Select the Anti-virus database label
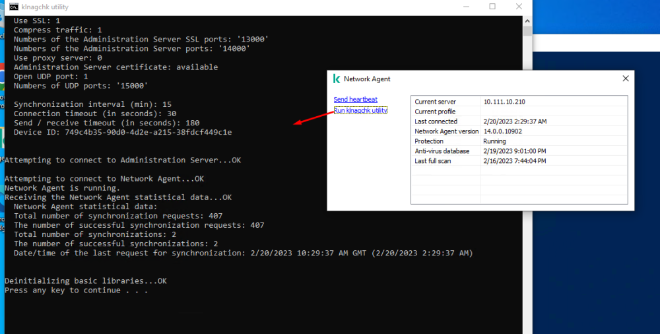This screenshot has height=334, width=660. coord(442,150)
